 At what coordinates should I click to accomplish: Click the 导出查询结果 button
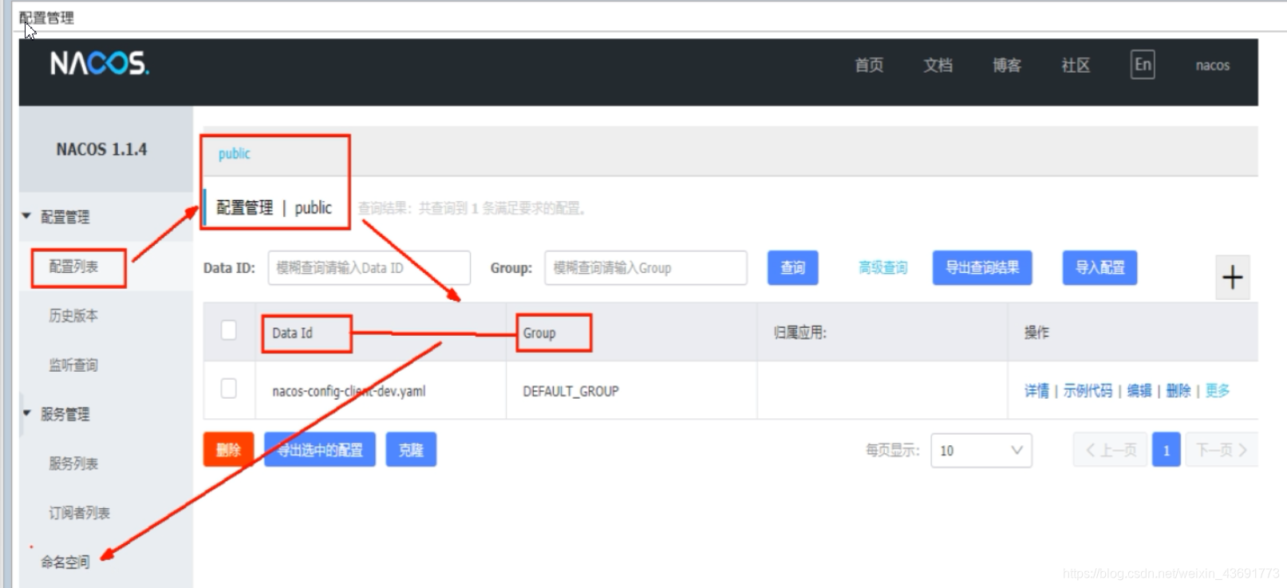point(982,268)
